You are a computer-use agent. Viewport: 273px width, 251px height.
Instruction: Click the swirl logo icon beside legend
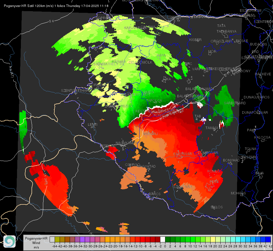coord(9,242)
